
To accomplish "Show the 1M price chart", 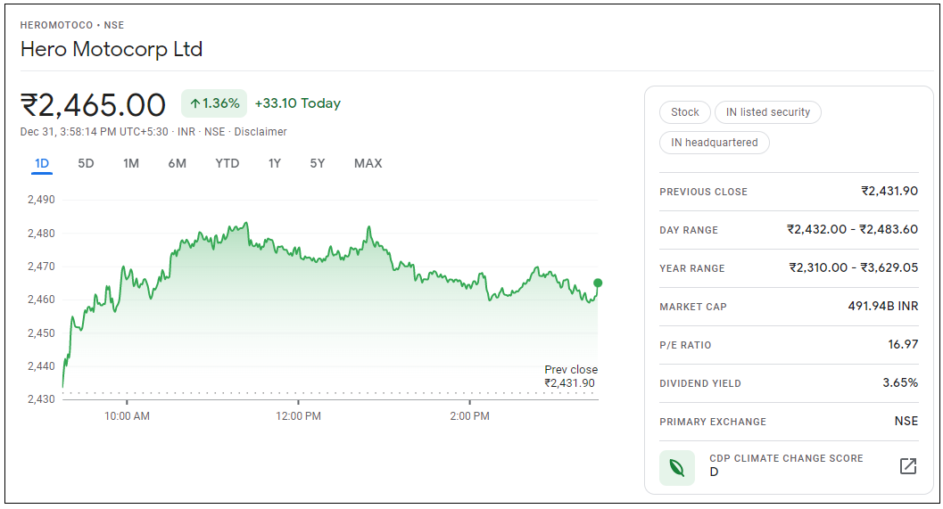I will click(x=131, y=163).
